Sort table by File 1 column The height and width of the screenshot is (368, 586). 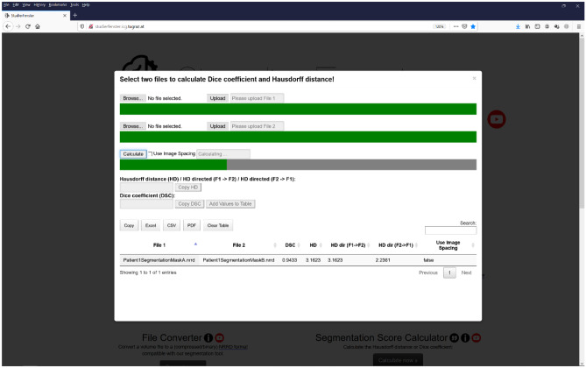click(159, 245)
